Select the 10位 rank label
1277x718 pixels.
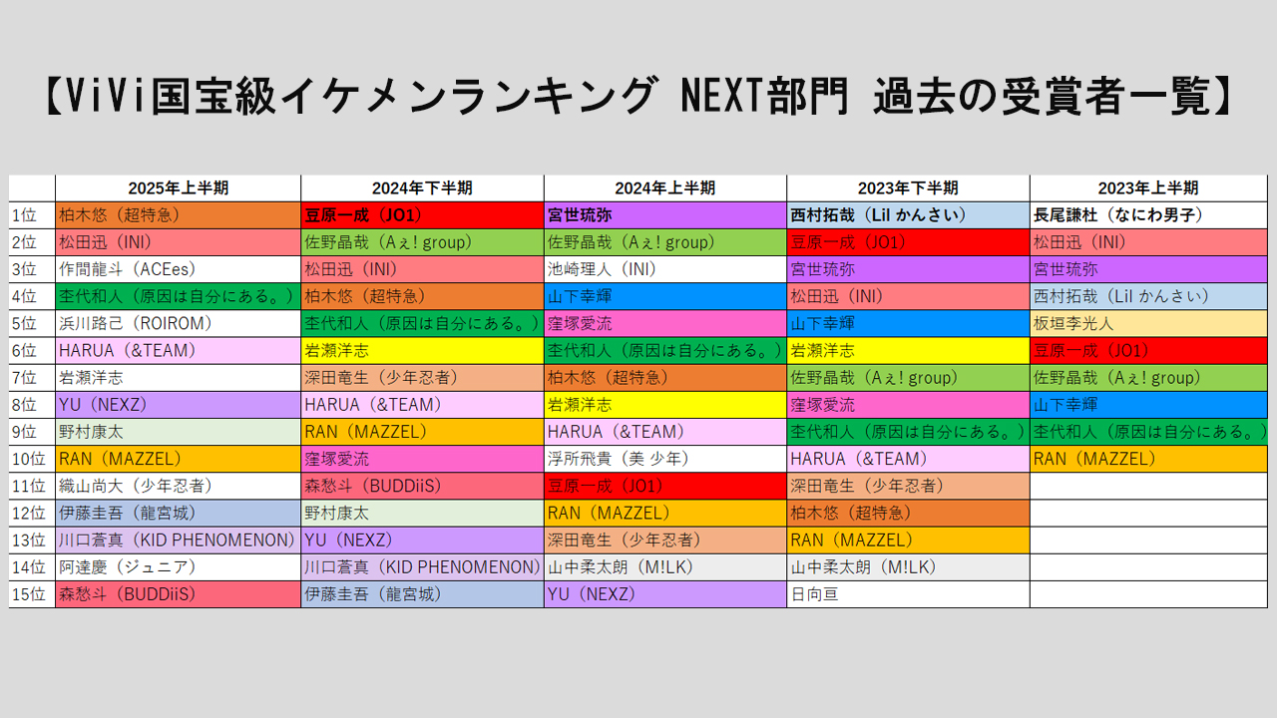point(32,459)
